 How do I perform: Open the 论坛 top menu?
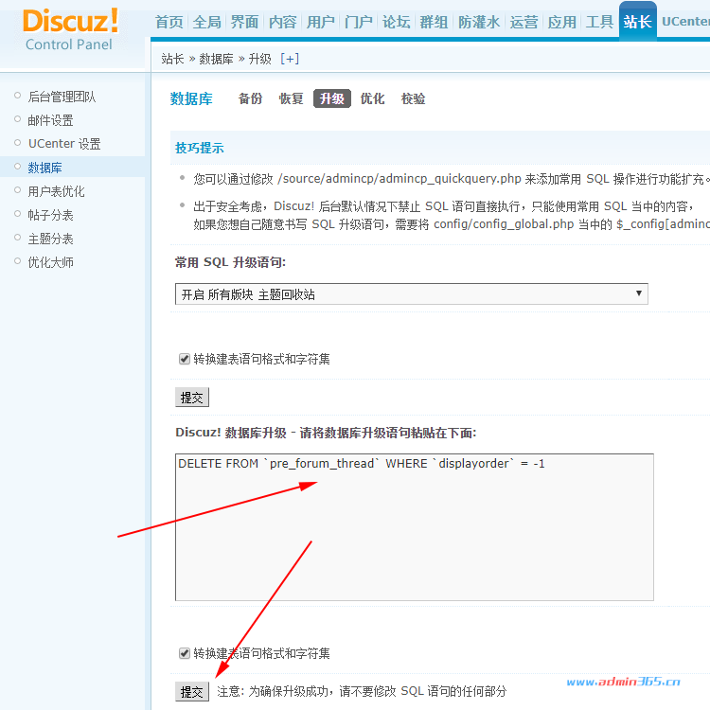tap(397, 22)
